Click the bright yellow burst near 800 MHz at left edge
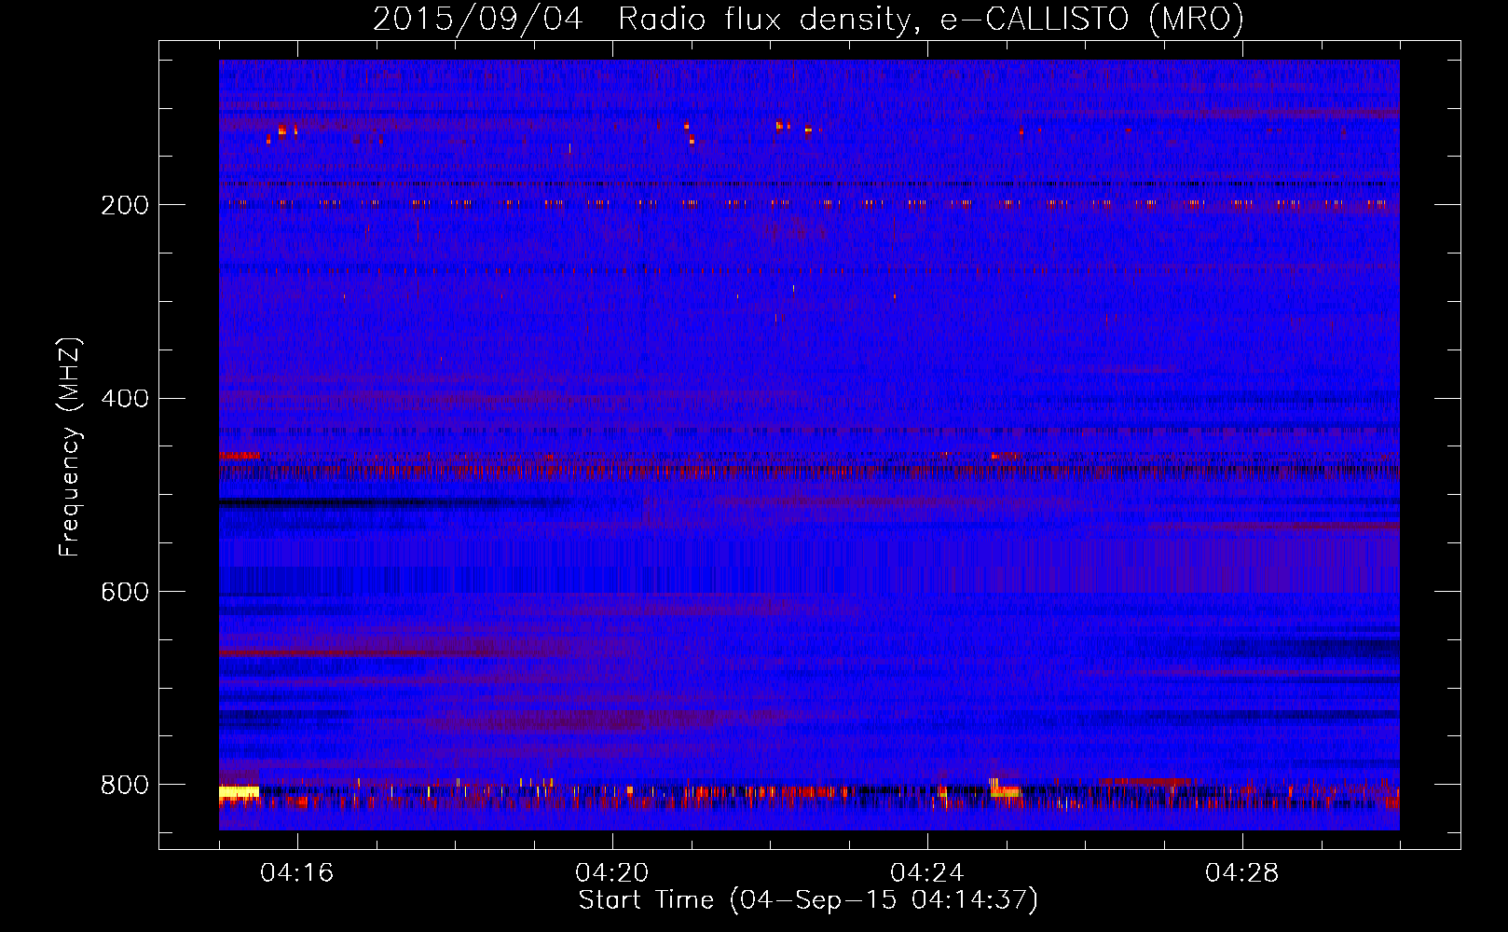 coord(239,792)
